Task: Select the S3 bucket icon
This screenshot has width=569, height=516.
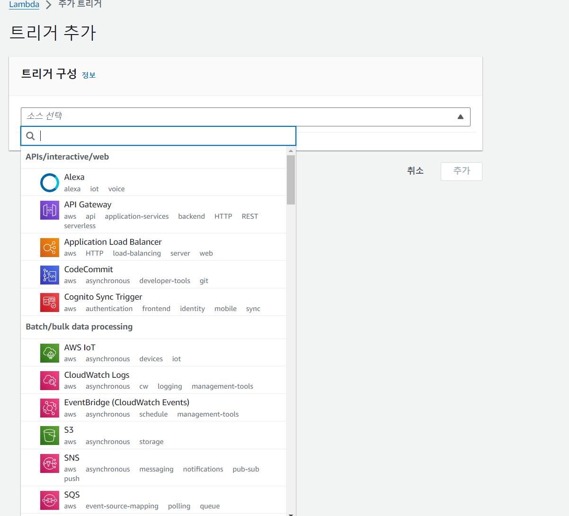Action: coord(50,436)
